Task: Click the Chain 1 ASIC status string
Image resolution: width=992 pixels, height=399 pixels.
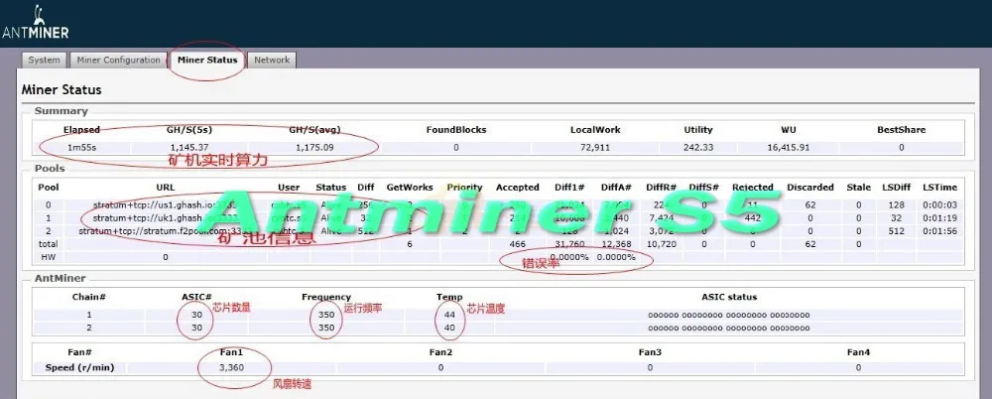Action: [x=729, y=315]
